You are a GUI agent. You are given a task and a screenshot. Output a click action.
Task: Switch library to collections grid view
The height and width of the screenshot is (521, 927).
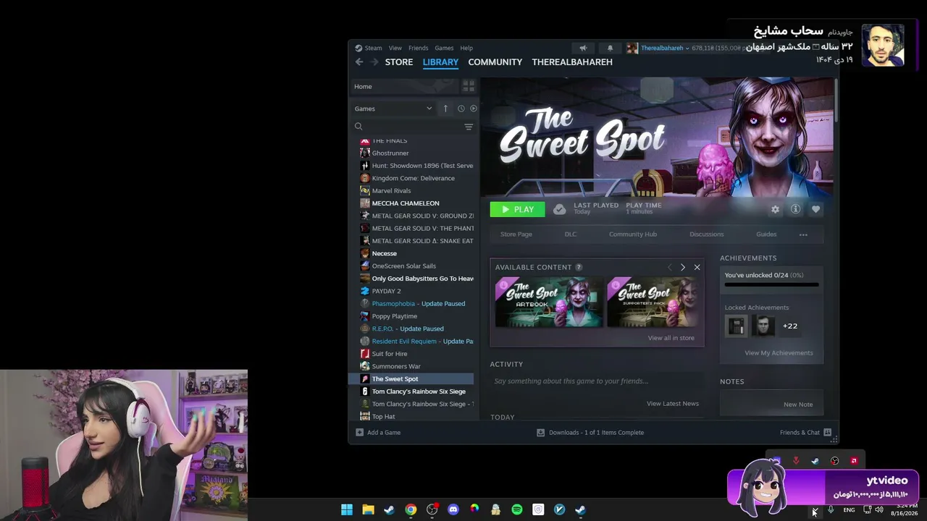[x=469, y=86]
